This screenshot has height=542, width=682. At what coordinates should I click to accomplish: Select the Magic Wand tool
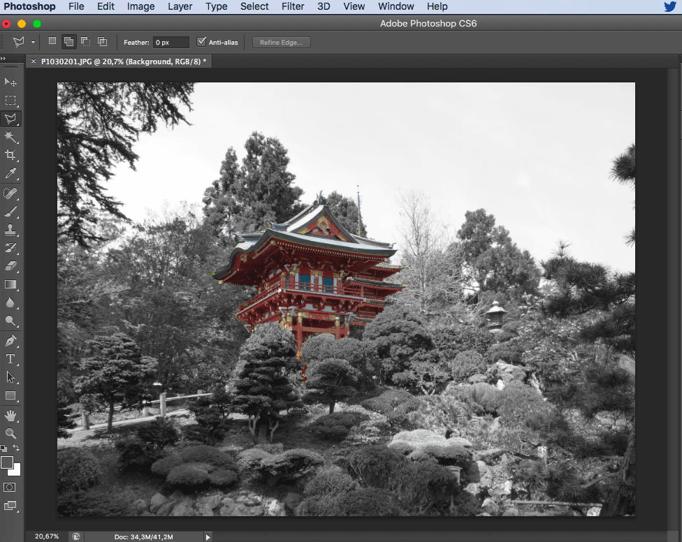pos(10,137)
